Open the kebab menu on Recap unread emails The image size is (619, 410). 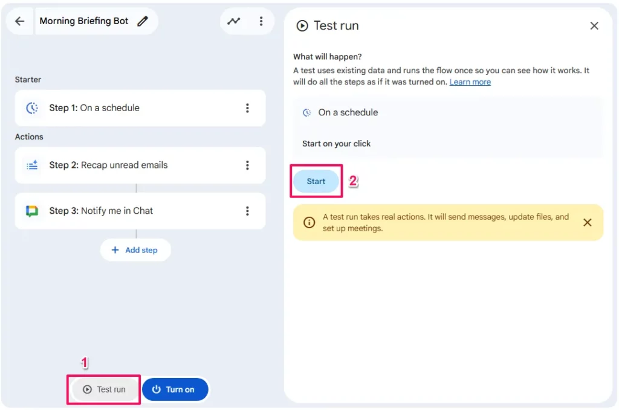click(247, 165)
